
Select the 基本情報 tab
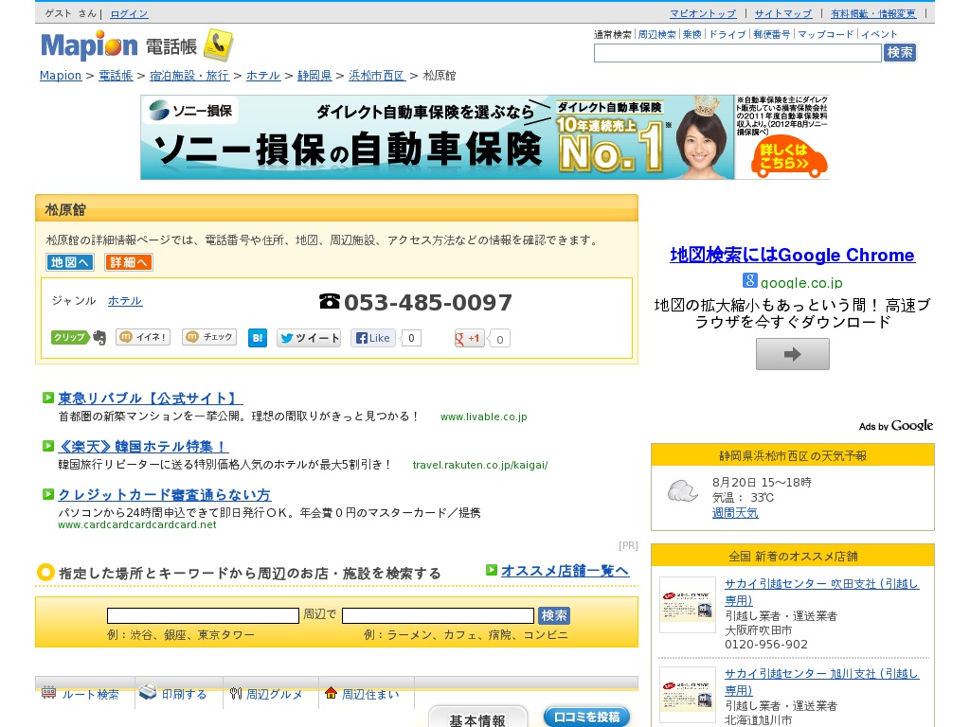(x=477, y=718)
